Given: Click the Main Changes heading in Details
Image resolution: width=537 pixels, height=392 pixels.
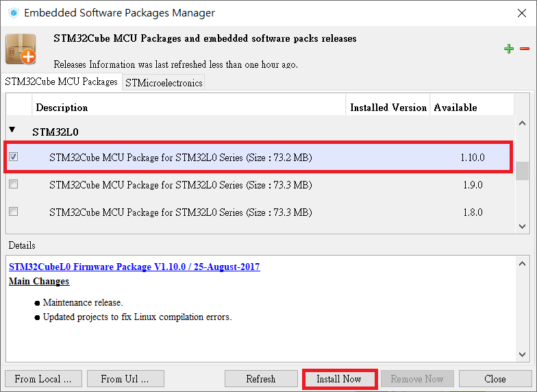Looking at the screenshot, I should (x=39, y=281).
